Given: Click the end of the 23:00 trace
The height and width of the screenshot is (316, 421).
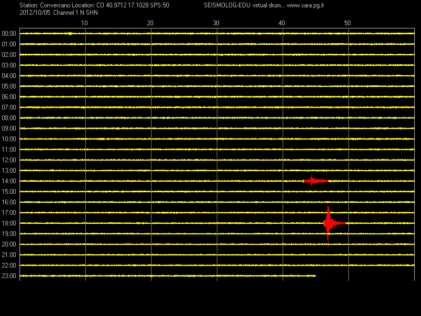Looking at the screenshot, I should point(315,275).
